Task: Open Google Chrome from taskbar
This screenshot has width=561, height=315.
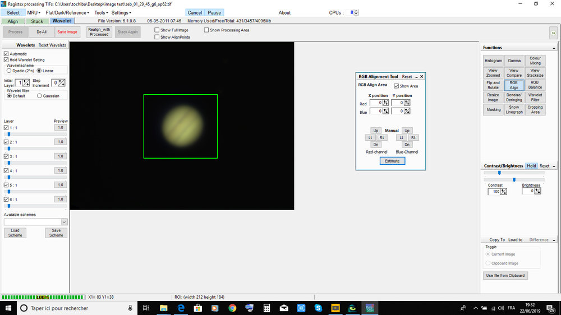Action: 232,308
